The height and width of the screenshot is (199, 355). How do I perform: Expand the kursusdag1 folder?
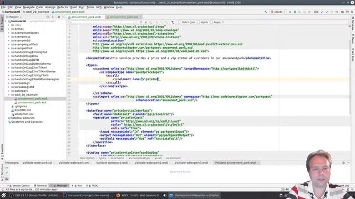9,83
